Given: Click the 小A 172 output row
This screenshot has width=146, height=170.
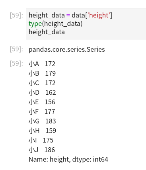Looking at the screenshot, I should click(42, 64).
